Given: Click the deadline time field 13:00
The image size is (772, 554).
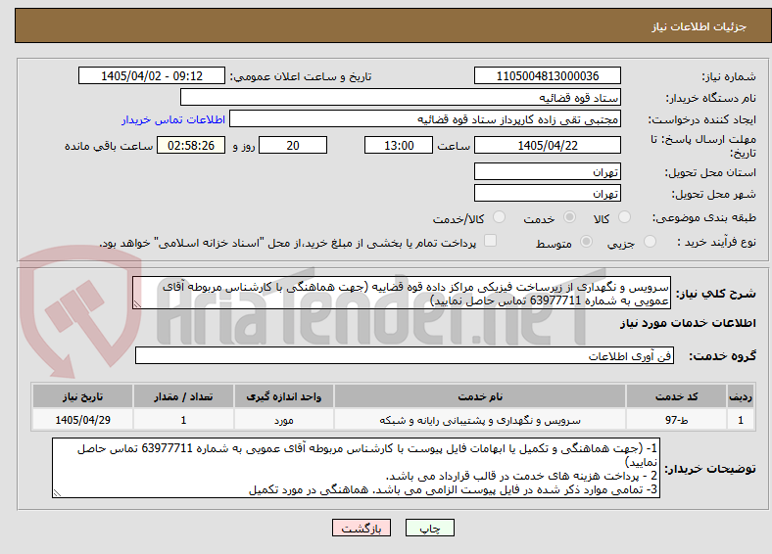Looking at the screenshot, I should pyautogui.click(x=399, y=145).
